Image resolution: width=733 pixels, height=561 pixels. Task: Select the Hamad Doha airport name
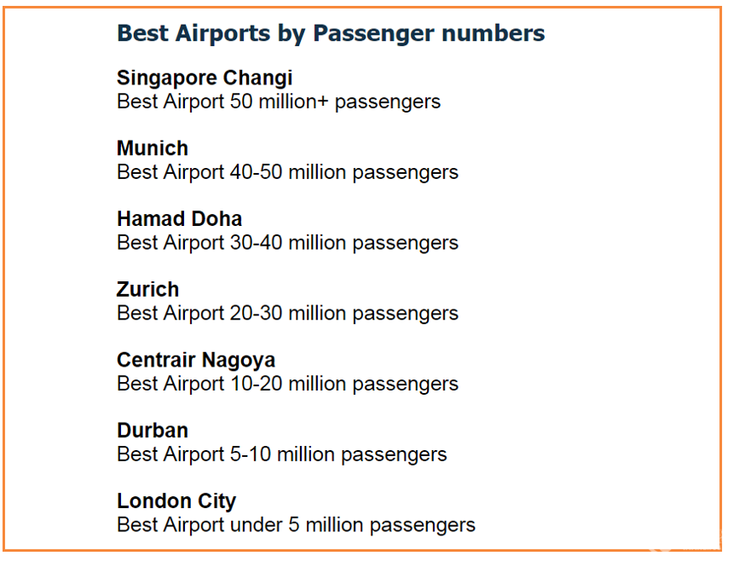[180, 219]
